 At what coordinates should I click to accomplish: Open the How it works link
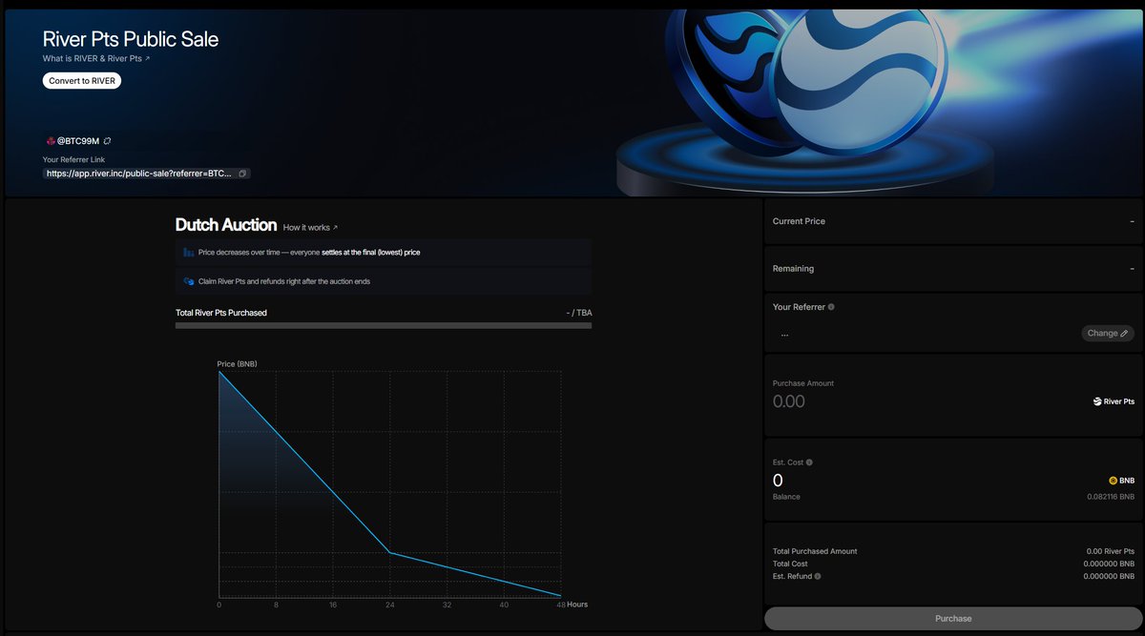coord(310,228)
